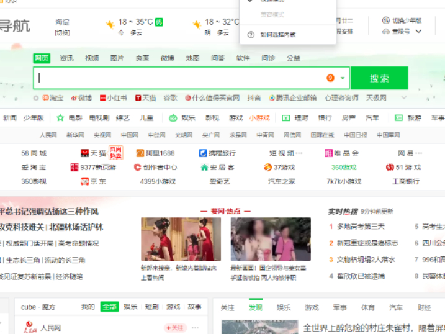Open hot search item 文物桥坍塌2人落水
Screen dimensions: 445x334
(x=366, y=260)
